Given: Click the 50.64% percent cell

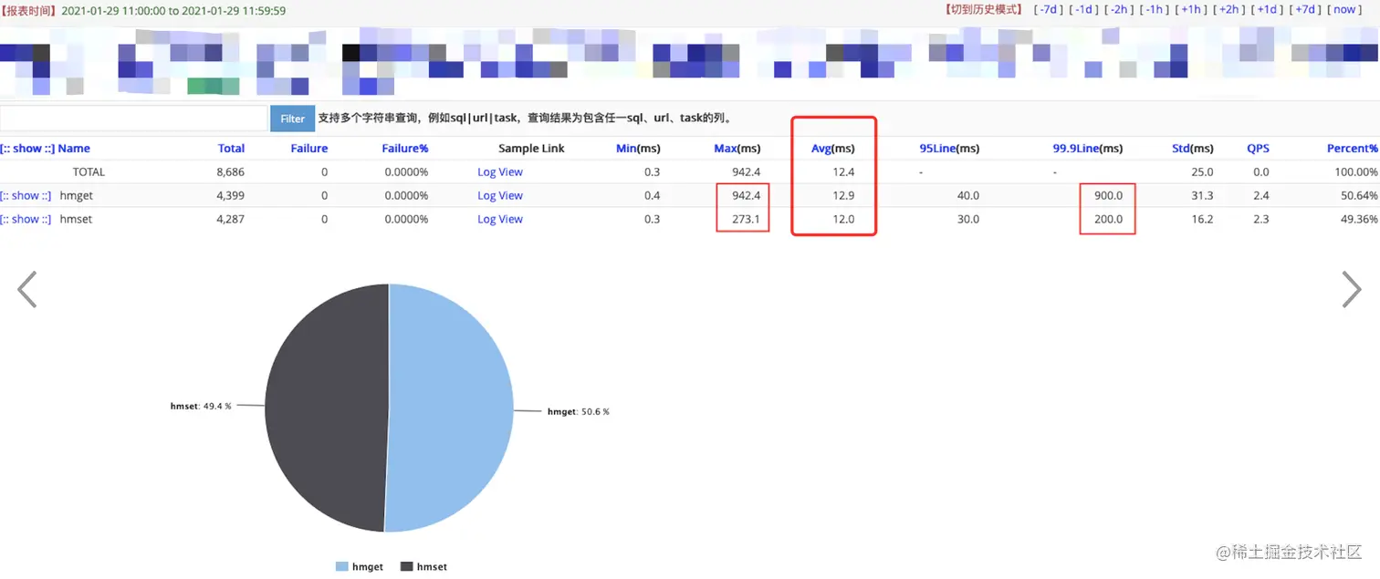Looking at the screenshot, I should 1359,195.
